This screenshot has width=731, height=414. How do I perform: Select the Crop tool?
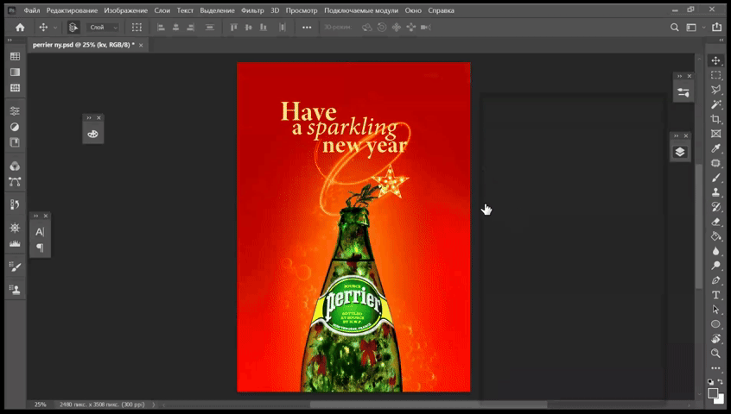715,119
